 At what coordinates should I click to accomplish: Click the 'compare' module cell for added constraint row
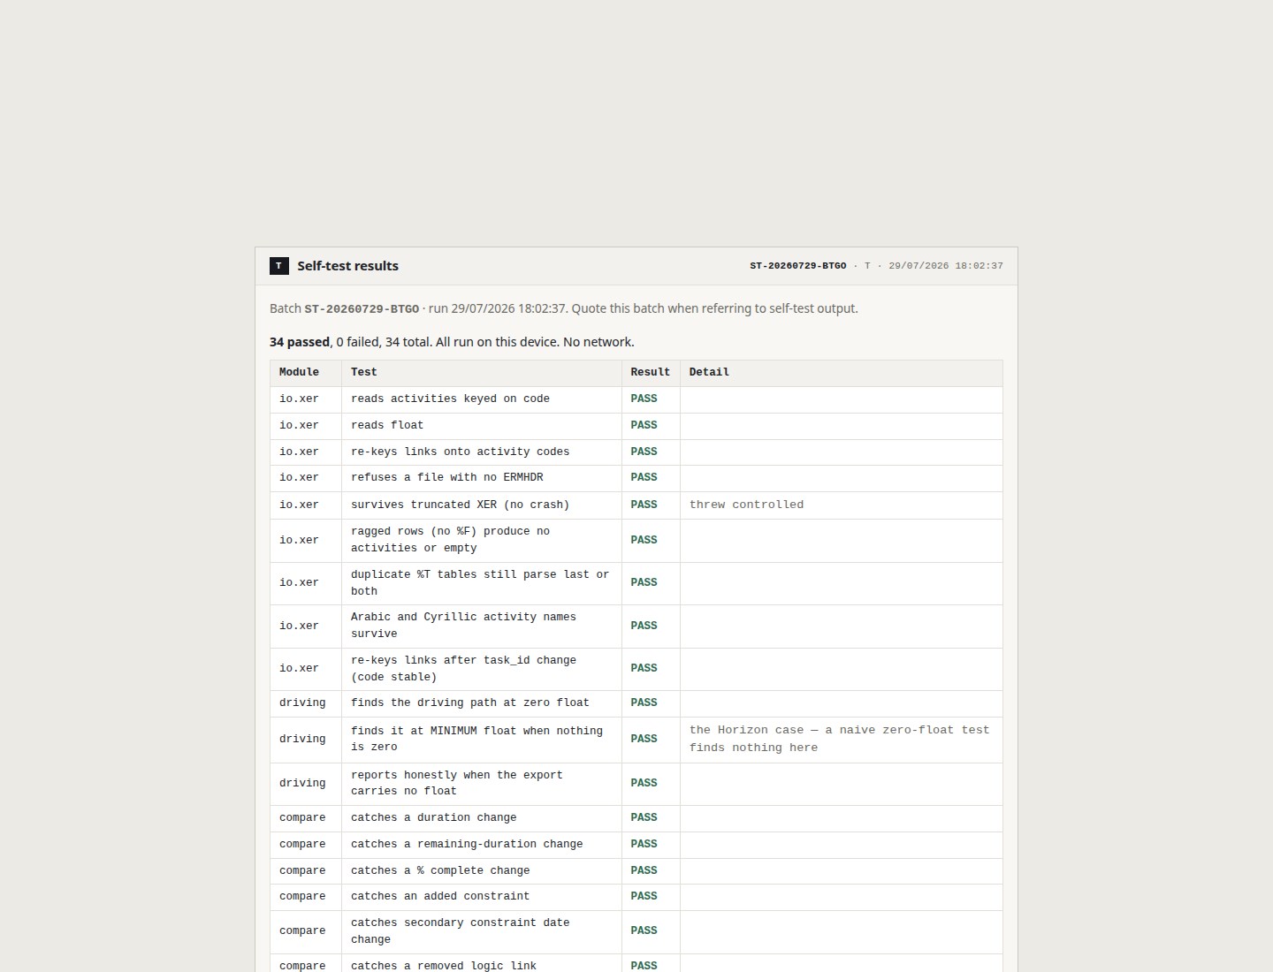pyautogui.click(x=306, y=897)
